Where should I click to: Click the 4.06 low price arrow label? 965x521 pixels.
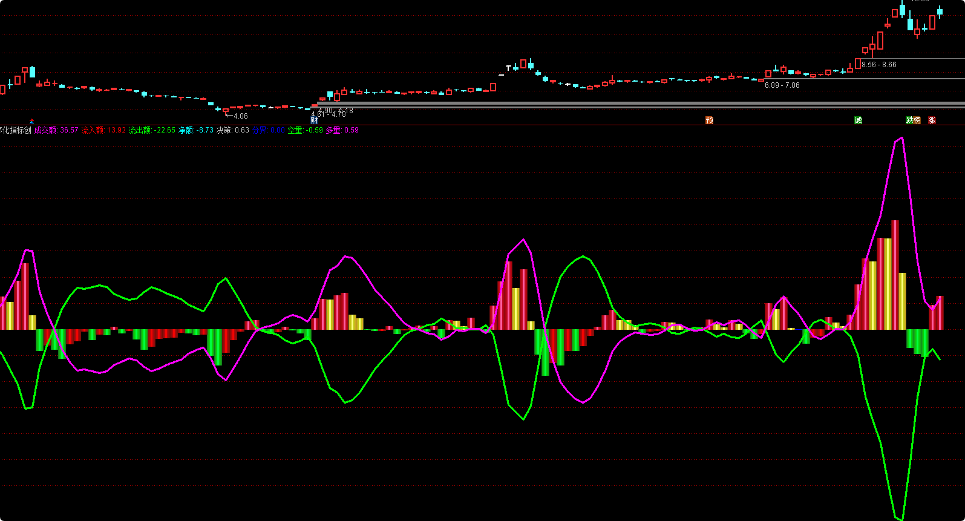point(237,116)
